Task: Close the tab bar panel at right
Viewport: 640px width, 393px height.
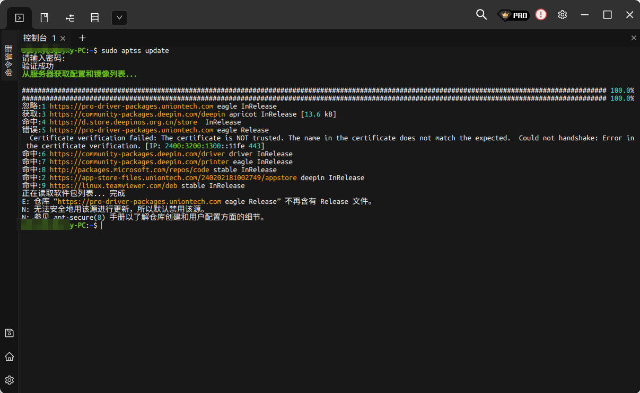Action: [634, 38]
